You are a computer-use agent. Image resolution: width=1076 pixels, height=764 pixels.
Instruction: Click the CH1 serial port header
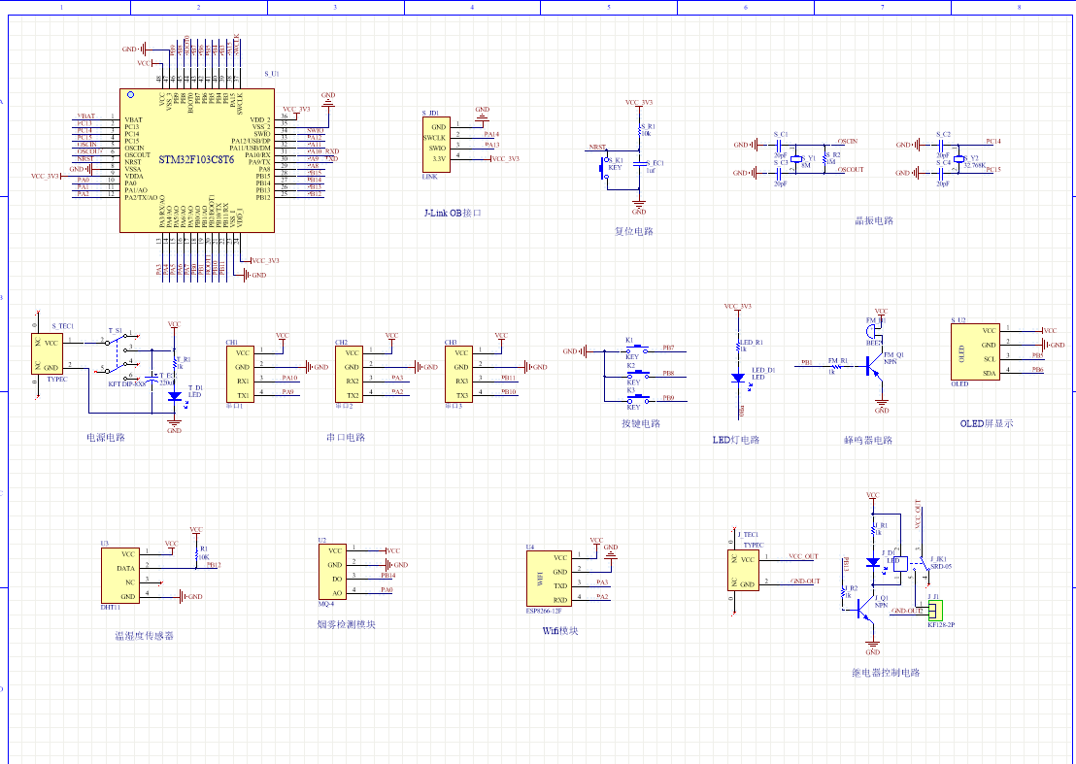pos(242,375)
